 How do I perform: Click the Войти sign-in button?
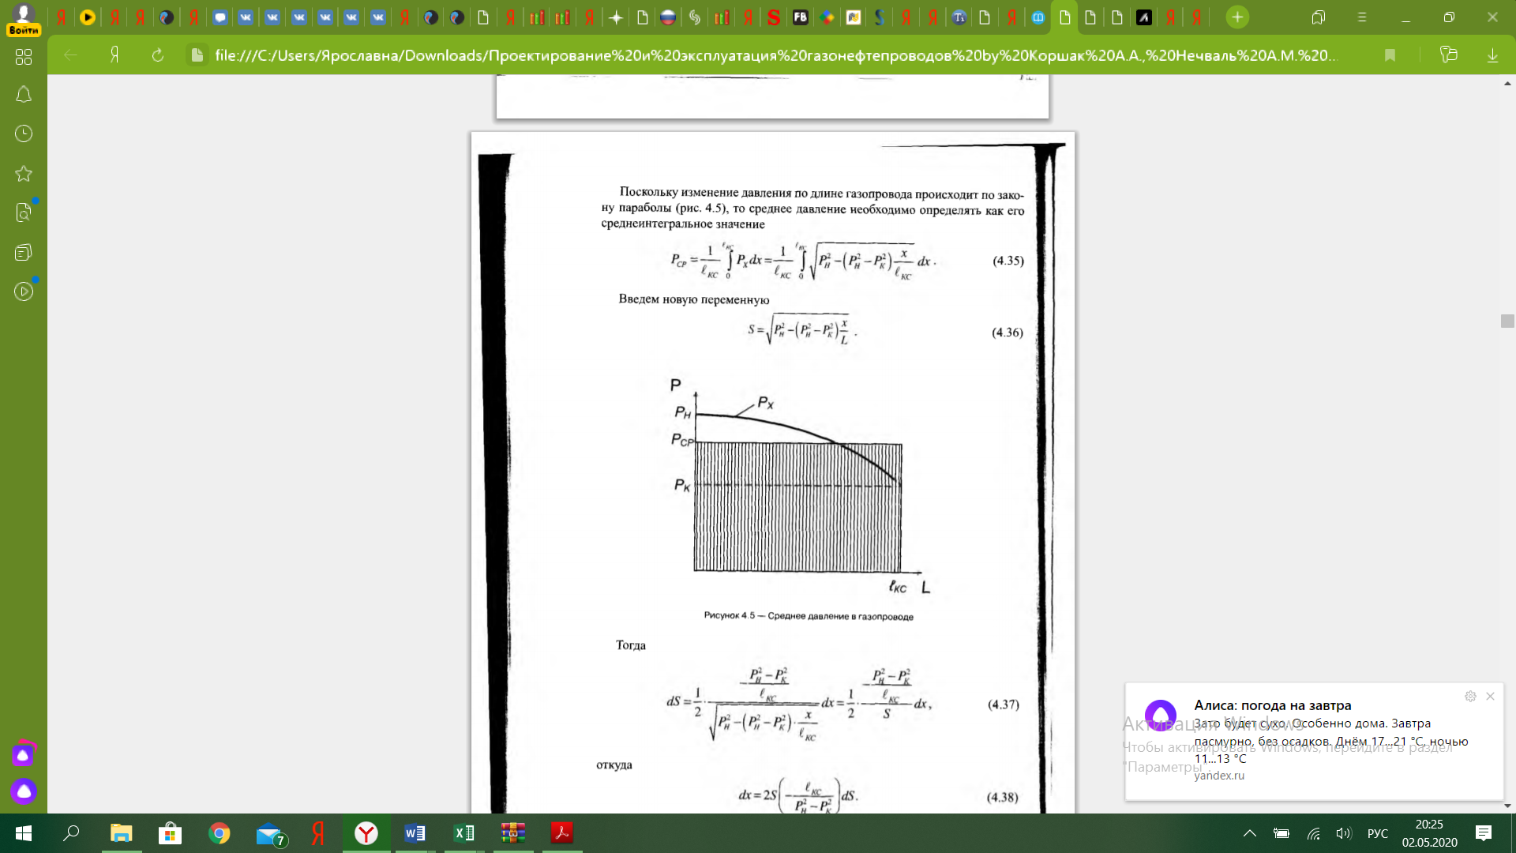pyautogui.click(x=24, y=30)
